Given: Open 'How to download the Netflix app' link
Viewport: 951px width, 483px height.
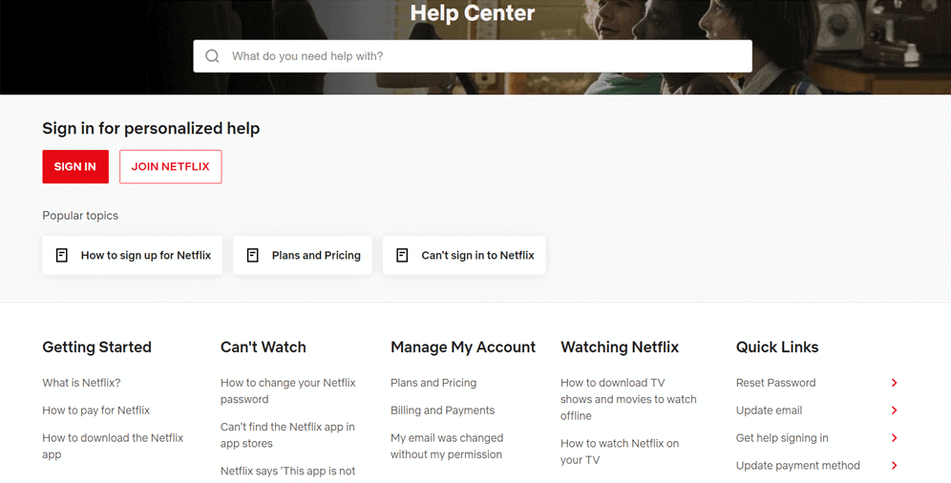Looking at the screenshot, I should [113, 446].
